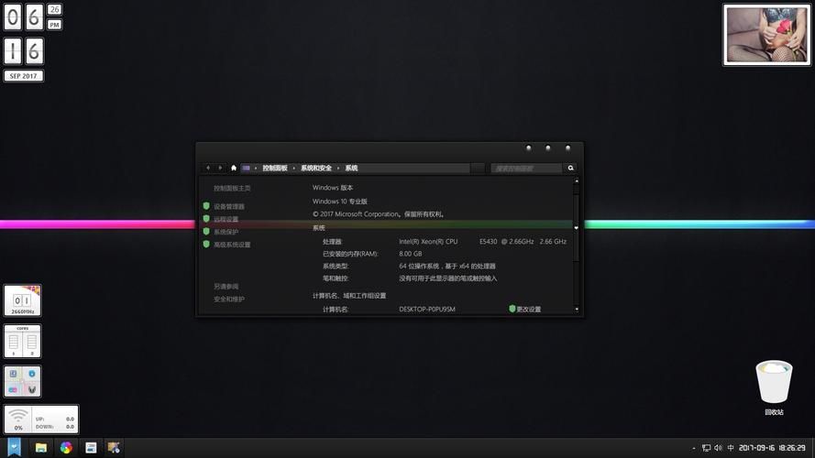Click the hour flip clock digits widget
Image resolution: width=815 pixels, height=458 pixels.
pos(24,16)
